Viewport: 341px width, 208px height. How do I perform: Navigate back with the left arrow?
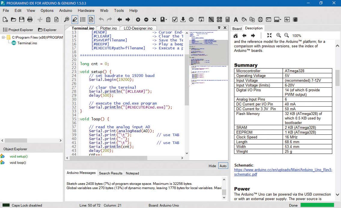coord(119,20)
